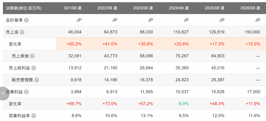Select the +60.2% sales growth cell

coord(74,44)
